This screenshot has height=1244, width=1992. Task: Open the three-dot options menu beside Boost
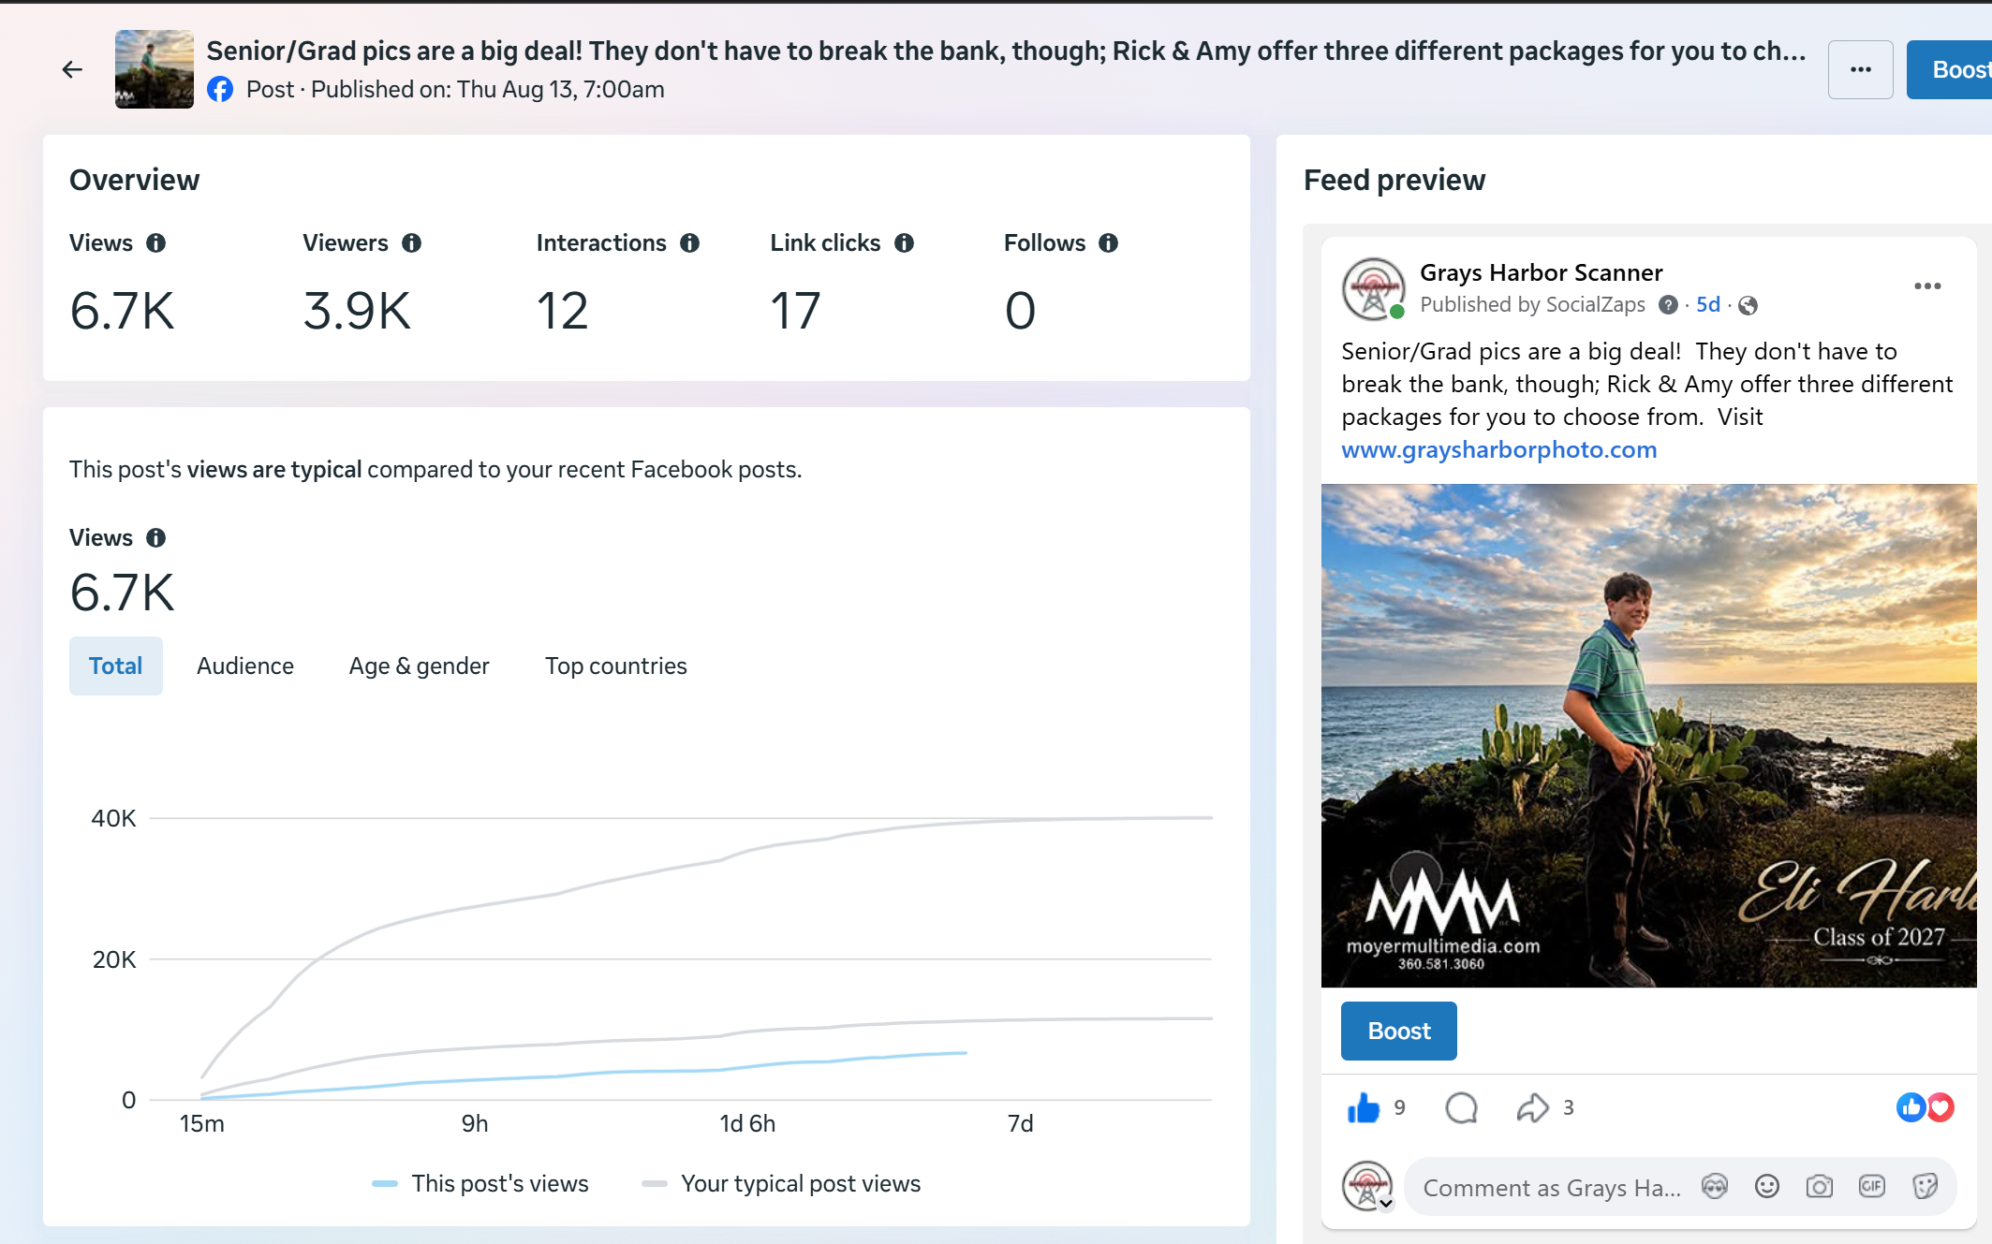pos(1860,70)
